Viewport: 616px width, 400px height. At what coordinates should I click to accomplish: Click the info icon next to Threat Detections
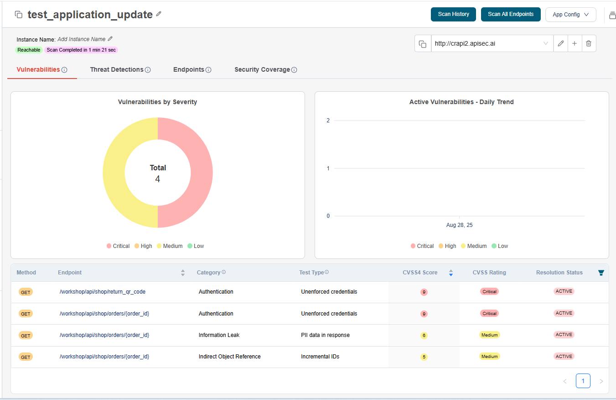(148, 70)
